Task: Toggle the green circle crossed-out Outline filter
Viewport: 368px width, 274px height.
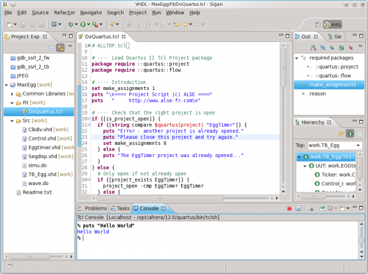Action: [342, 48]
